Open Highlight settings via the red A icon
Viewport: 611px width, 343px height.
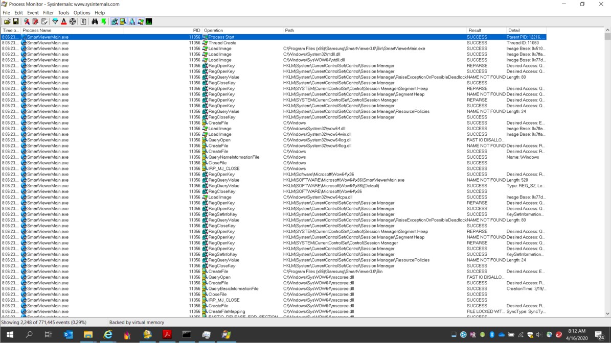tap(63, 22)
